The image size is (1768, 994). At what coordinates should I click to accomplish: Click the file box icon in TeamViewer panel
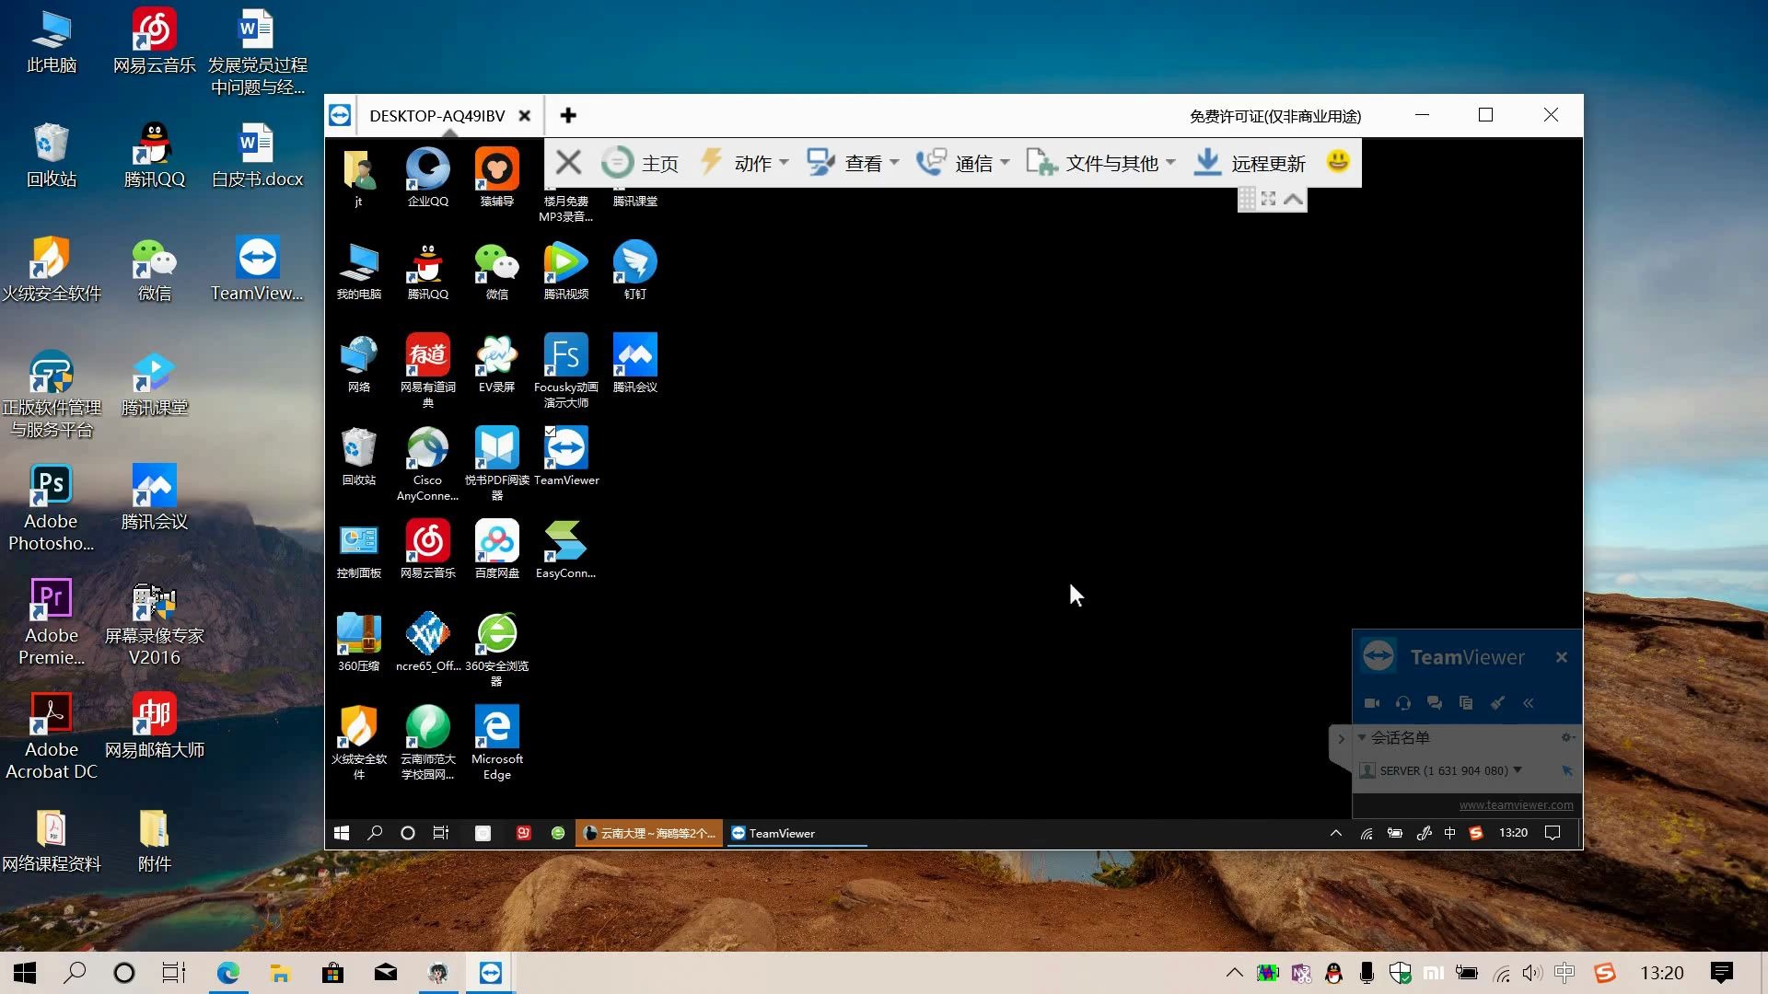(1466, 703)
